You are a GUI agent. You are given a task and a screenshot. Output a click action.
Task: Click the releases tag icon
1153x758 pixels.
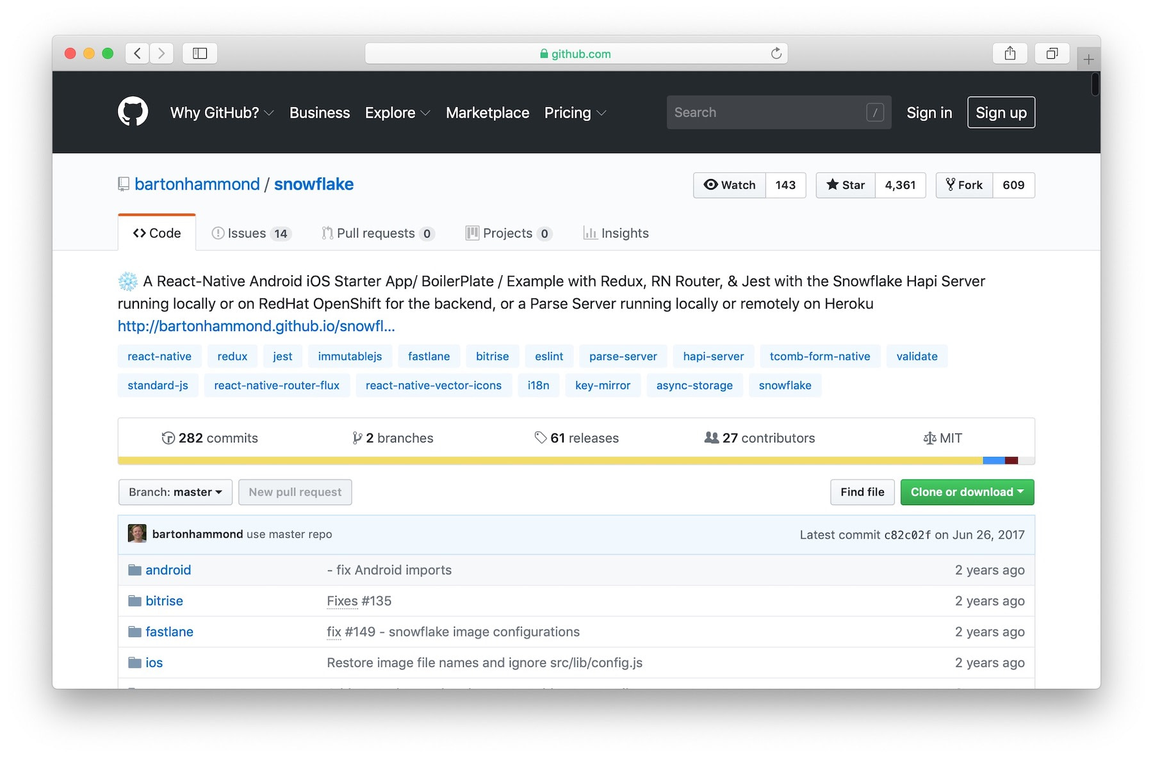tap(541, 438)
